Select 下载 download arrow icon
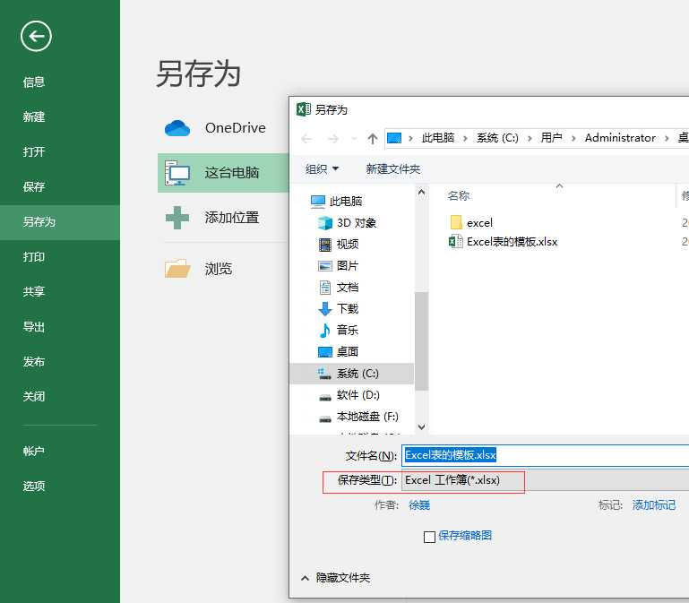The width and height of the screenshot is (689, 603). pyautogui.click(x=325, y=309)
